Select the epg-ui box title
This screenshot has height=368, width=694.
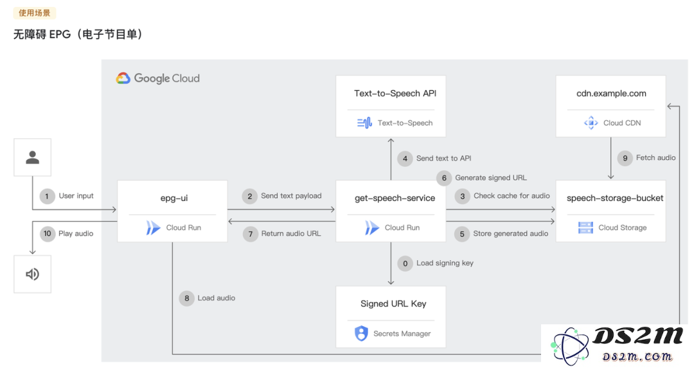tap(174, 198)
